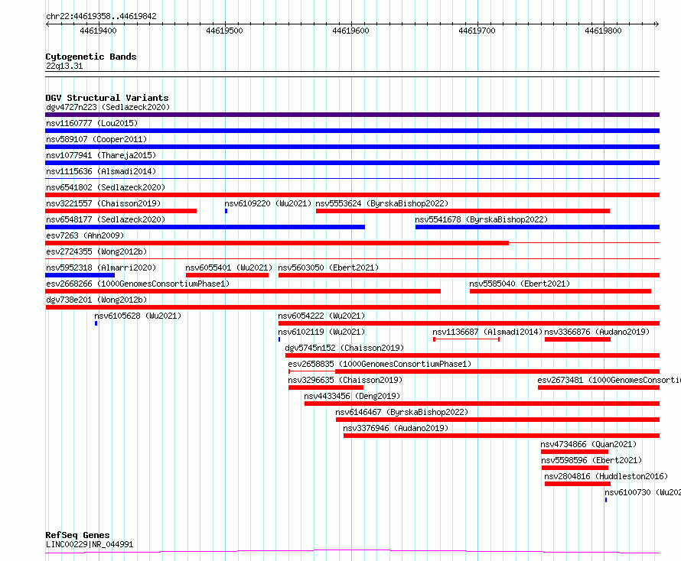Image resolution: width=681 pixels, height=561 pixels.
Task: Select the nsv1115636 (Alsmadi2014) label
Action: [x=101, y=171]
